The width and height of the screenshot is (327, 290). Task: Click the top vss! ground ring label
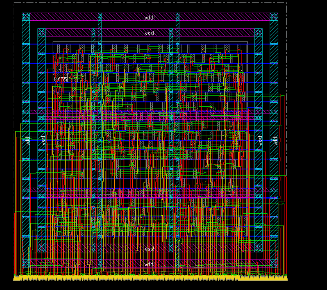(x=150, y=33)
